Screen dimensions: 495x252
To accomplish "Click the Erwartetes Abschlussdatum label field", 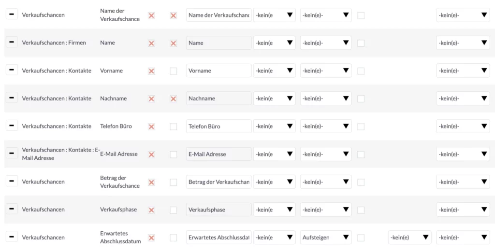I will click(219, 238).
